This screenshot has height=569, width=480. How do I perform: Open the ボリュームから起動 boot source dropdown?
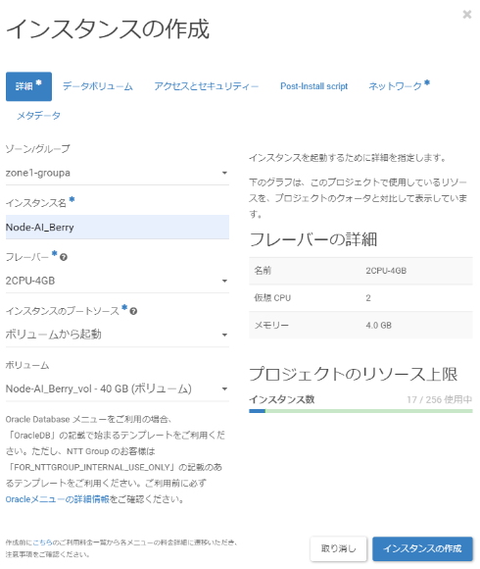tap(118, 335)
